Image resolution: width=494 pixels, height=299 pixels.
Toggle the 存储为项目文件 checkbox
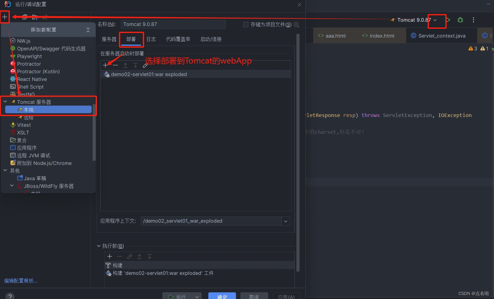pos(246,24)
